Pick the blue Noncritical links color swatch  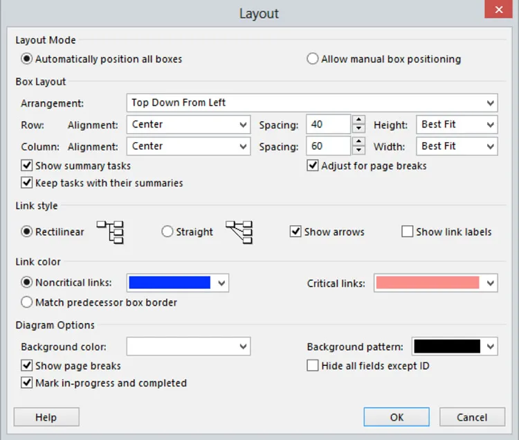(170, 283)
